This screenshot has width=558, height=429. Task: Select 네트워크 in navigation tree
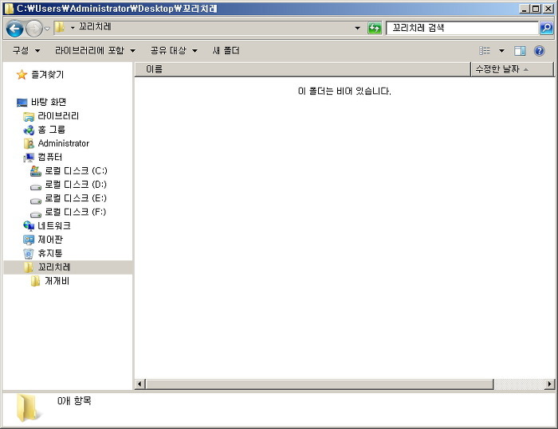(x=54, y=226)
